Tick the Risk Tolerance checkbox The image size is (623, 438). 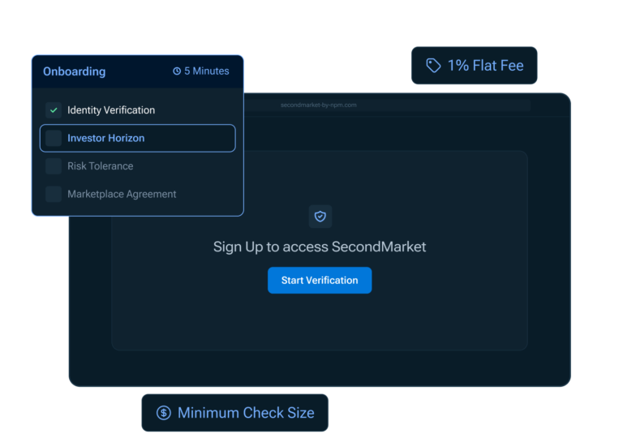[54, 166]
